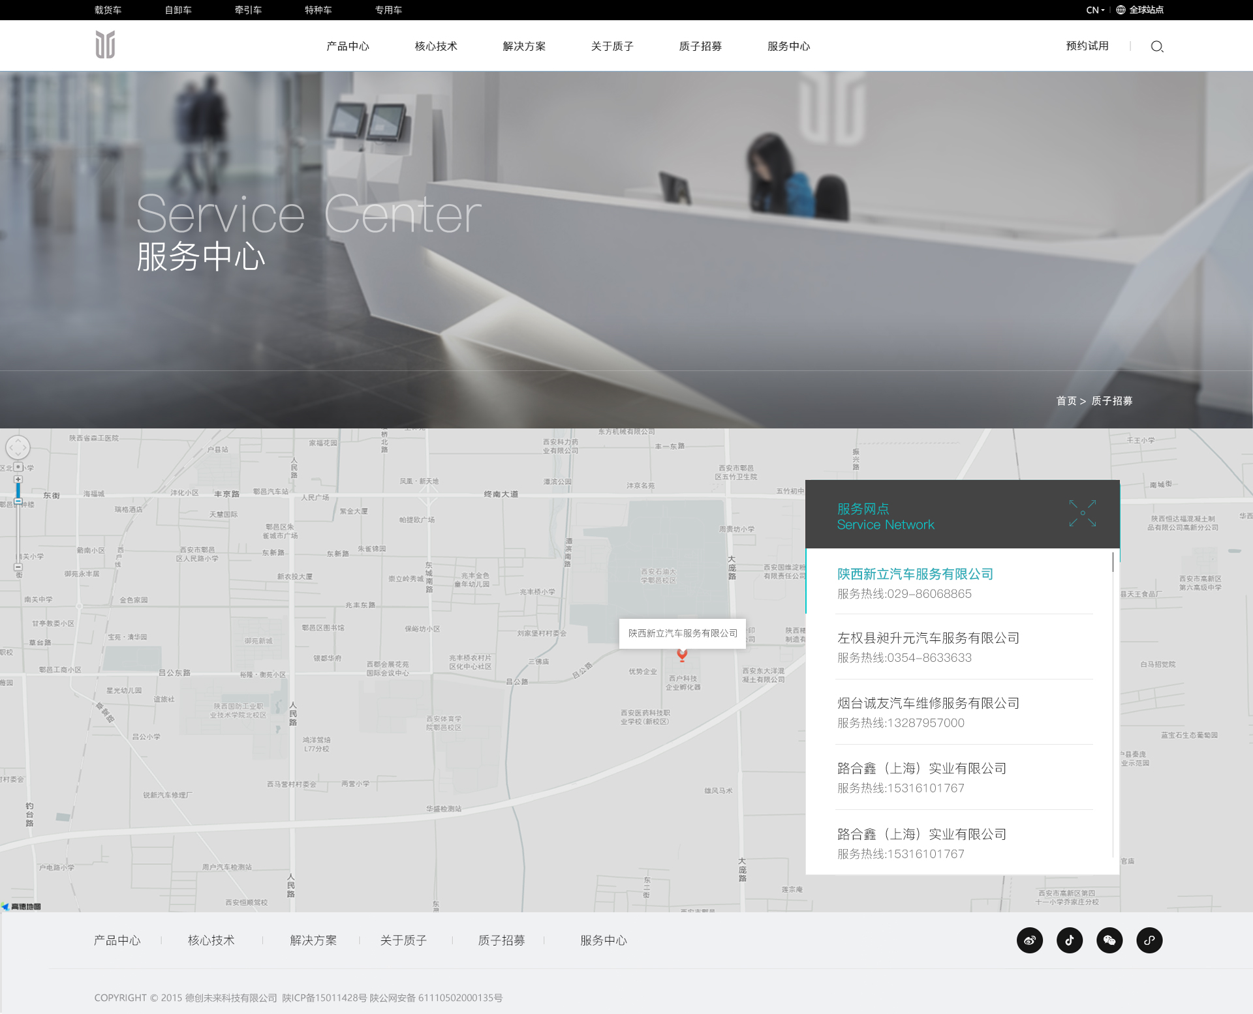Viewport: 1253px width, 1014px height.
Task: Open the Douyin/TikTok social icon
Action: pos(1070,940)
